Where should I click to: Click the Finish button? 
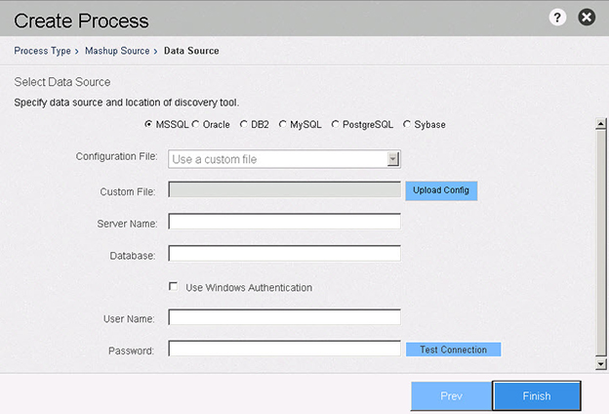point(537,395)
